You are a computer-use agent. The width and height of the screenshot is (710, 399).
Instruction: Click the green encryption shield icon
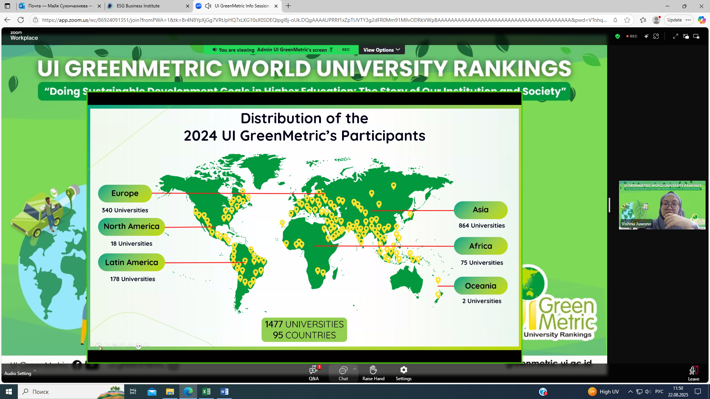pos(617,36)
